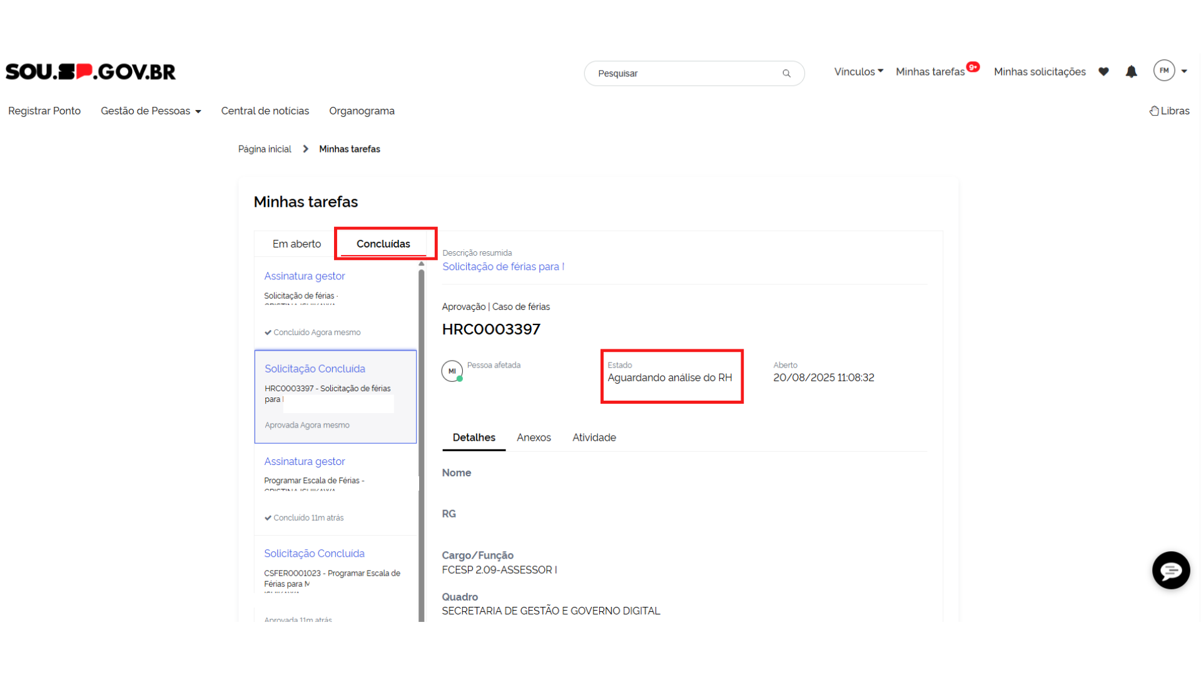Open Minhas tarefas in header
Image resolution: width=1201 pixels, height=675 pixels.
(930, 72)
